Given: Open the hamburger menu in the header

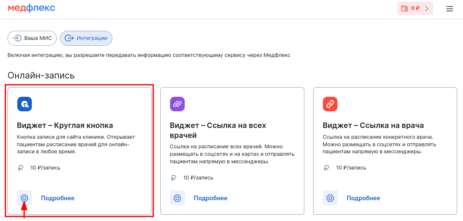Looking at the screenshot, I should (449, 9).
